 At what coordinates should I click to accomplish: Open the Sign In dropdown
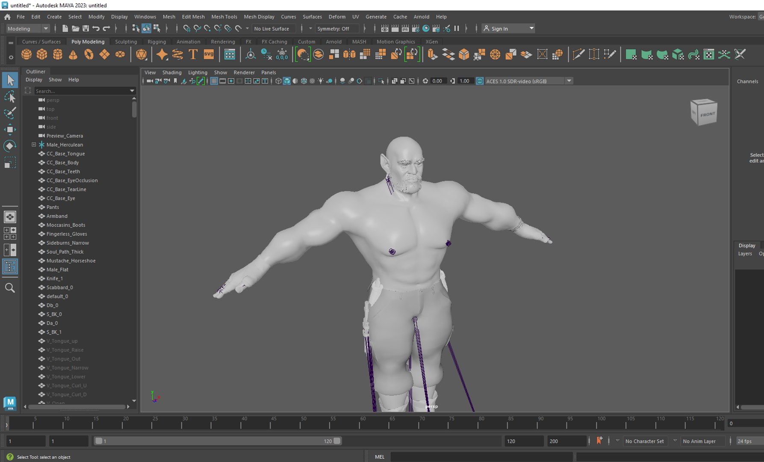click(x=509, y=29)
